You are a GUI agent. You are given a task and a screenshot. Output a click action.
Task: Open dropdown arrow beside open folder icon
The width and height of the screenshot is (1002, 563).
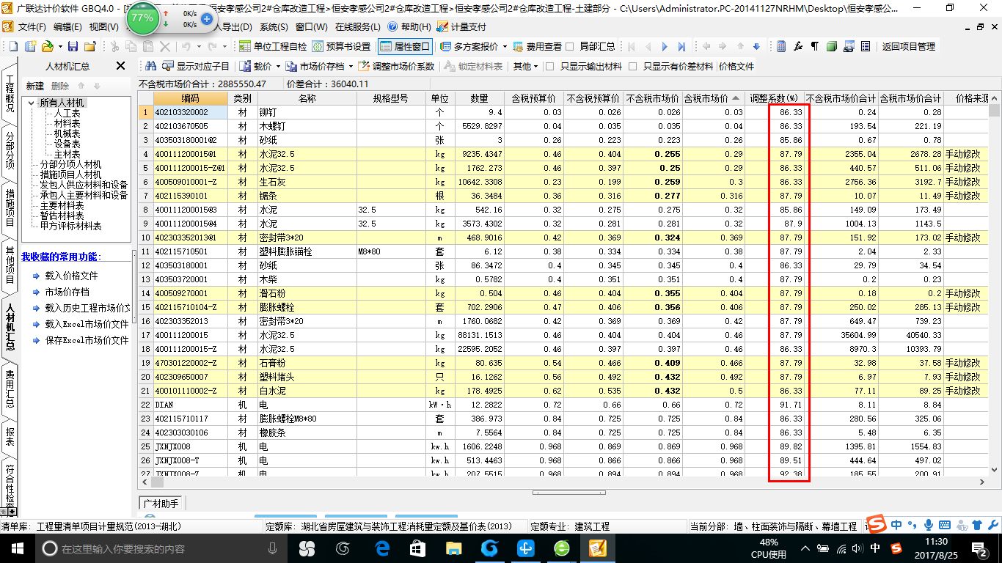tap(59, 46)
